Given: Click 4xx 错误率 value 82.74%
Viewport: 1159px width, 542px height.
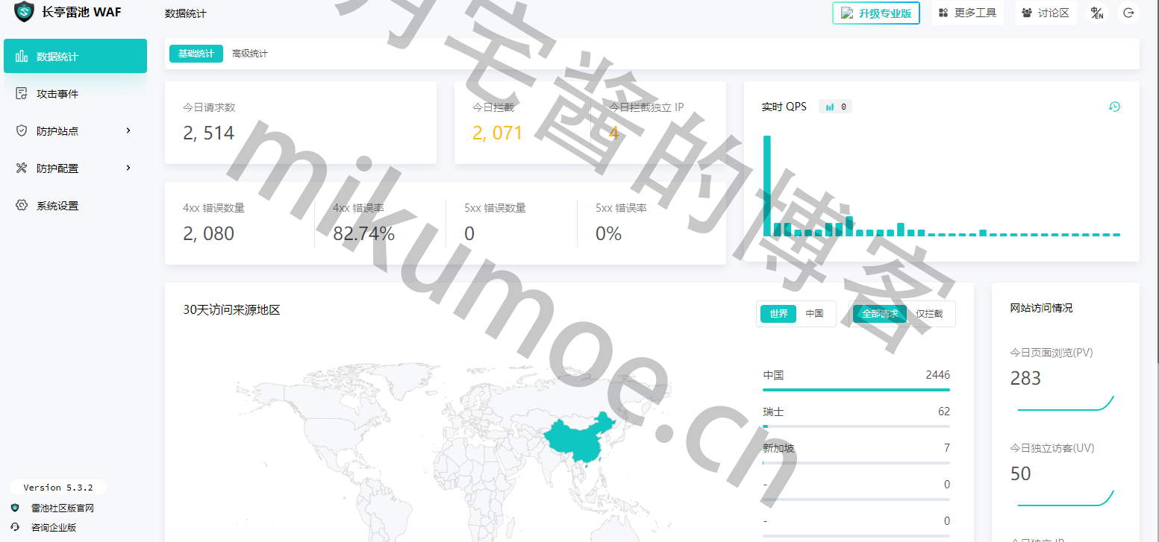Looking at the screenshot, I should 364,233.
